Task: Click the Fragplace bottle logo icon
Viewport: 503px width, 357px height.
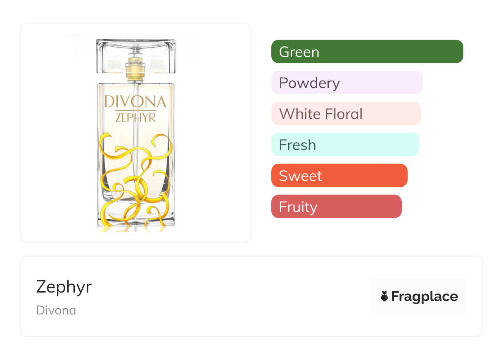Action: click(384, 296)
